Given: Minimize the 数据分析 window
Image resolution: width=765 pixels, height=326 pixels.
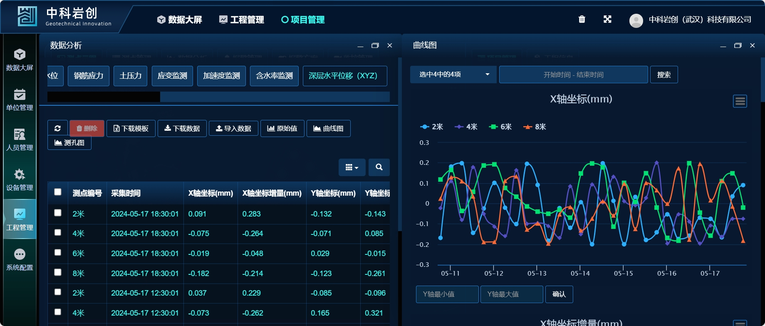Looking at the screenshot, I should [360, 45].
